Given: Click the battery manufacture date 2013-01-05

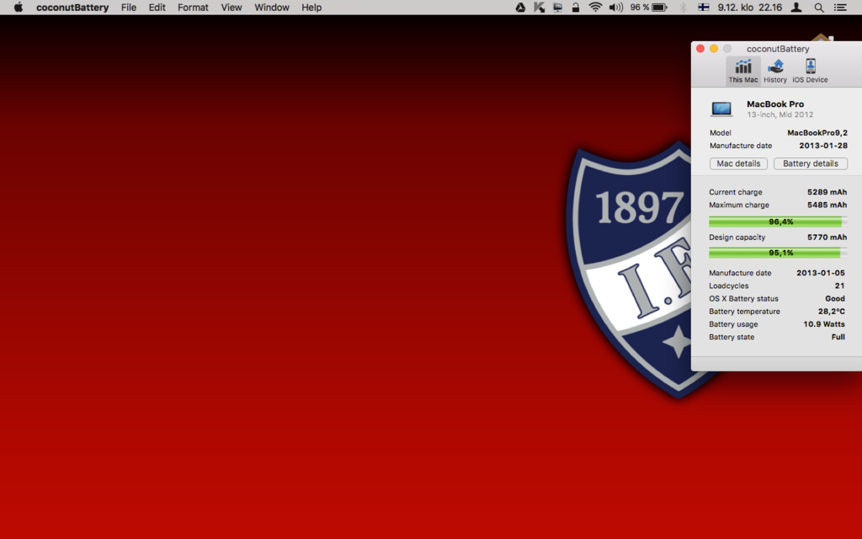Looking at the screenshot, I should click(821, 273).
